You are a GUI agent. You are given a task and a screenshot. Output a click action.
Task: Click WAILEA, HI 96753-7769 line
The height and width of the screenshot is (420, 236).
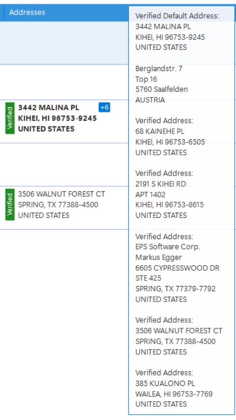click(x=174, y=394)
